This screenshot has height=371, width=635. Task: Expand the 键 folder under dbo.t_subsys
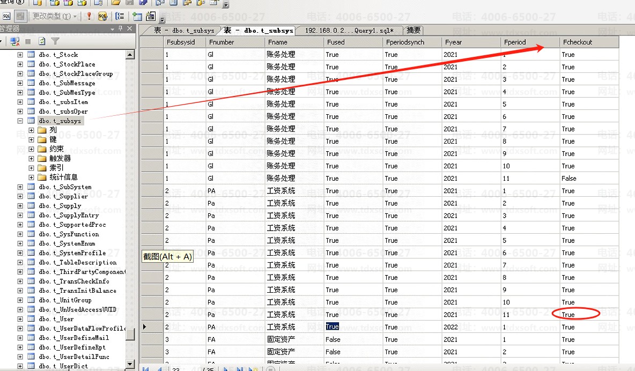(31, 139)
